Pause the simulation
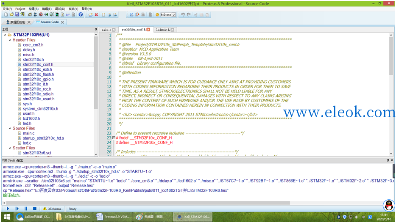The image size is (396, 223). pyautogui.click(x=25, y=209)
